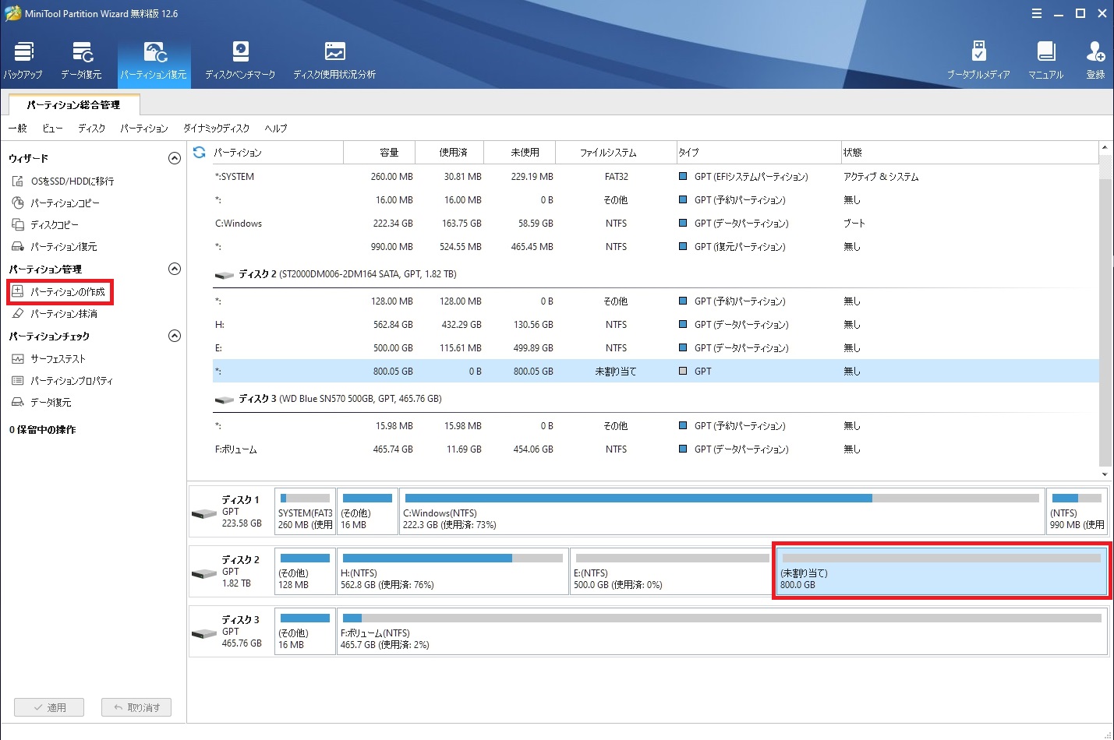Sort by 使用済 column header

tap(450, 153)
